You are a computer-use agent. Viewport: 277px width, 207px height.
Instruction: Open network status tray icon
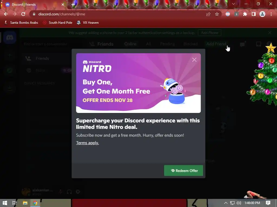click(232, 203)
